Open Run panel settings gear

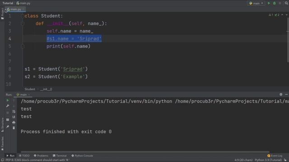[281, 94]
